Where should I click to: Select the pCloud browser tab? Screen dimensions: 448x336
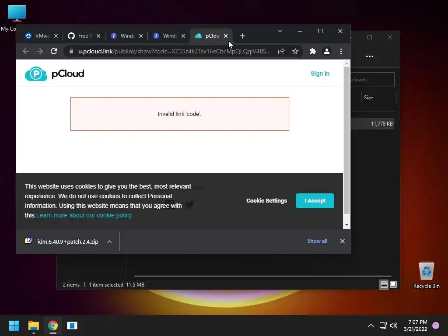click(x=208, y=36)
